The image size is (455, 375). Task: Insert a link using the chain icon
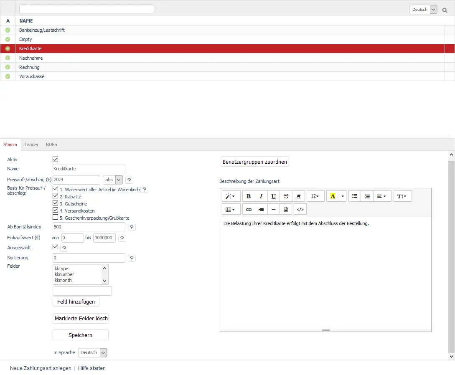coord(249,209)
